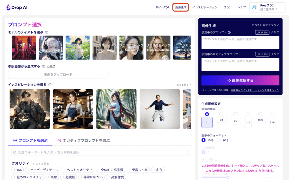Select the 9:16 image ratio radio button
The image size is (289, 180).
tap(272, 114)
